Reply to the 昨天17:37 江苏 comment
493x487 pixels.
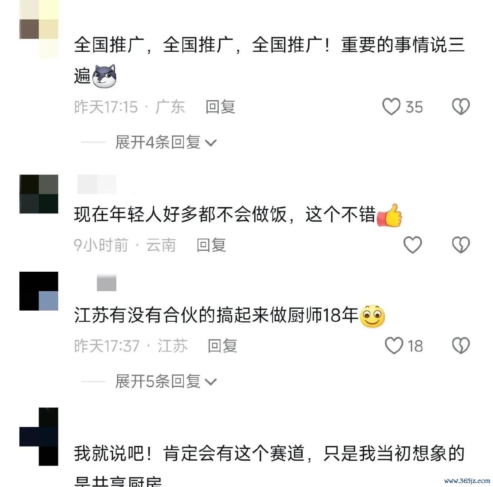point(222,346)
